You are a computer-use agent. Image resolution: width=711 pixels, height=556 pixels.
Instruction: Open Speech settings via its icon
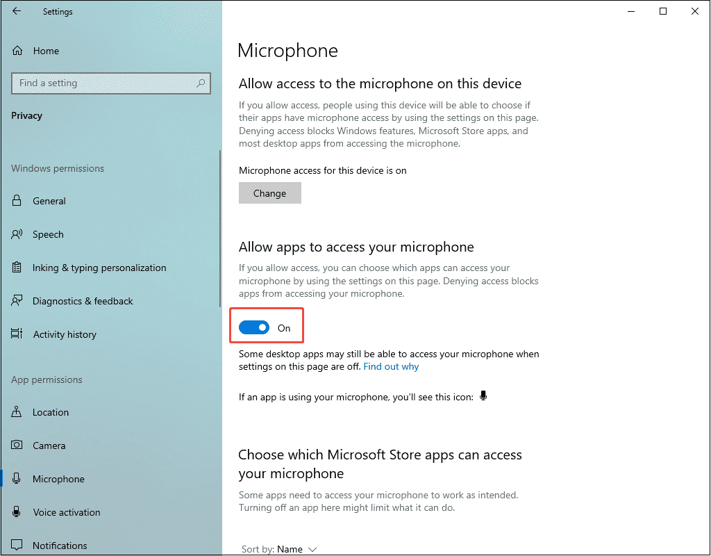coord(15,234)
